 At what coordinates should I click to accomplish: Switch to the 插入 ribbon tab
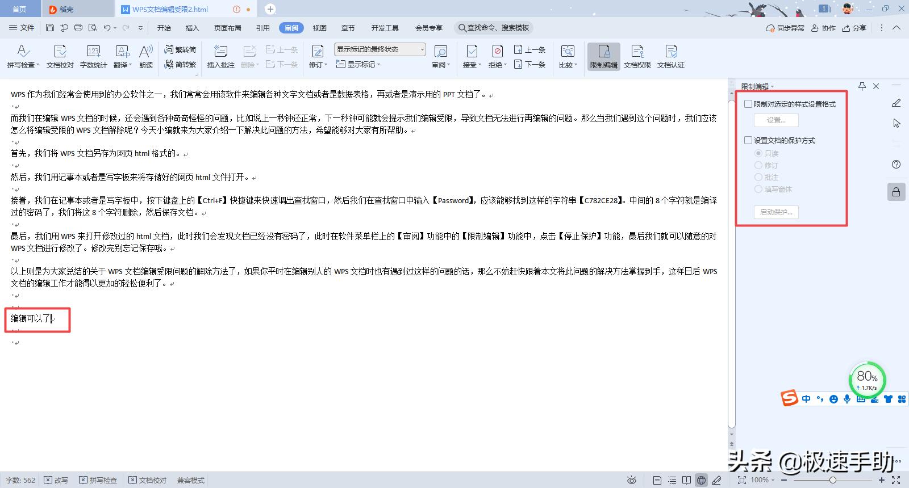pyautogui.click(x=193, y=28)
